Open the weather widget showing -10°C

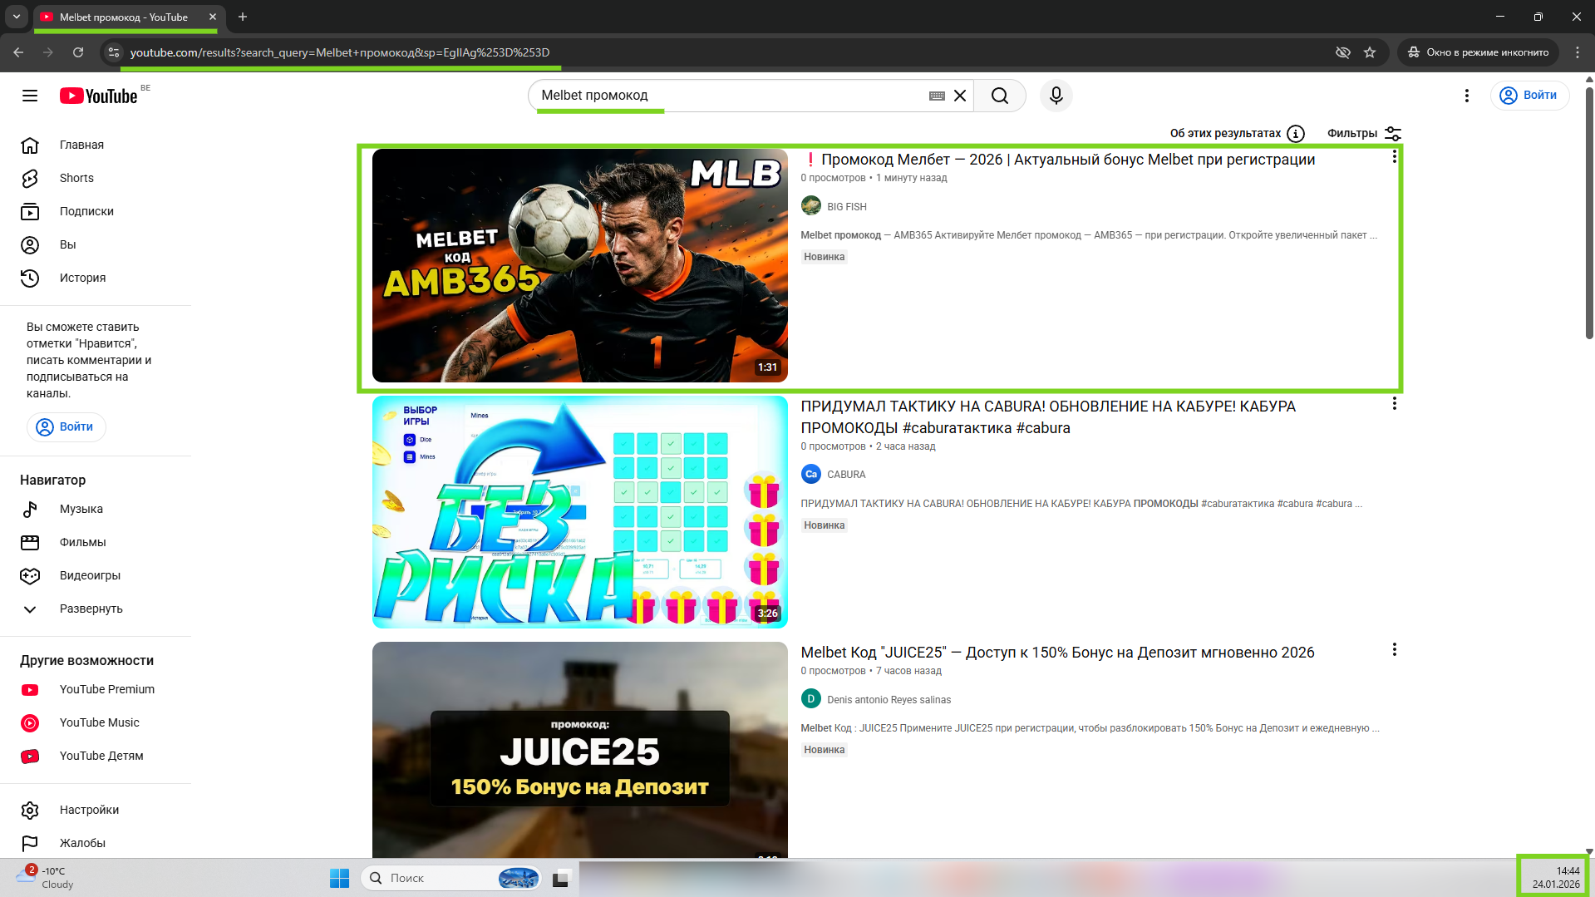[x=45, y=878]
